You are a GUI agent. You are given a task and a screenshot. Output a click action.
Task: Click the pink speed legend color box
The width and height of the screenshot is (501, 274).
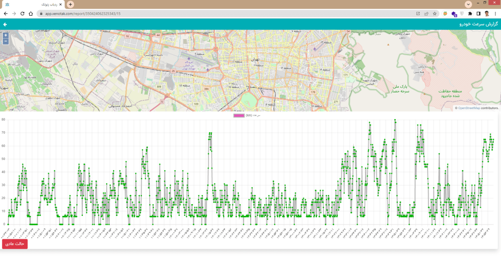239,115
